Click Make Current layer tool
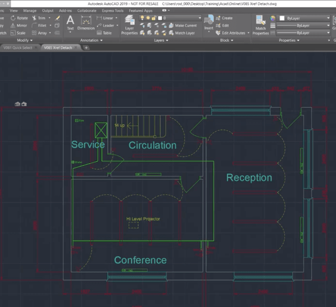Image resolution: width=336 pixels, height=307 pixels. [x=183, y=26]
